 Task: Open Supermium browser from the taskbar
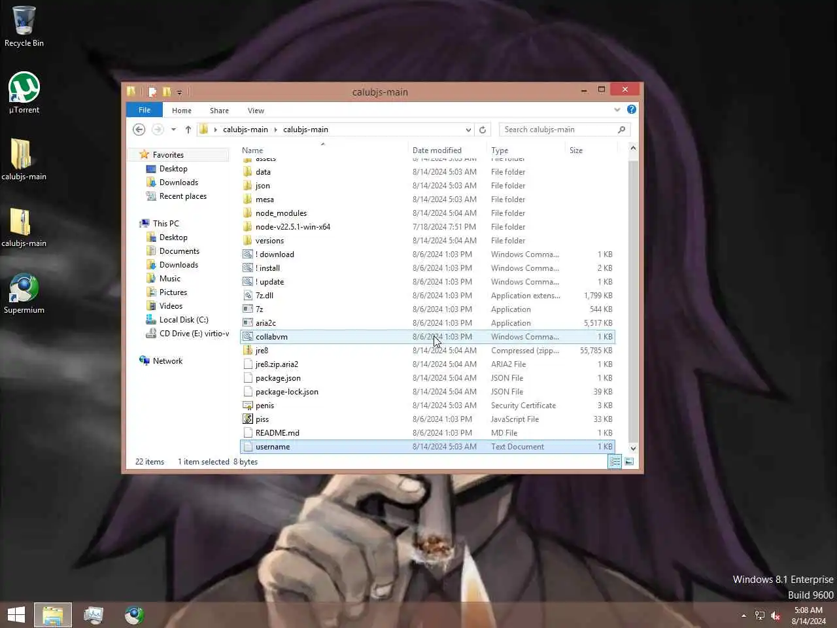click(x=134, y=615)
